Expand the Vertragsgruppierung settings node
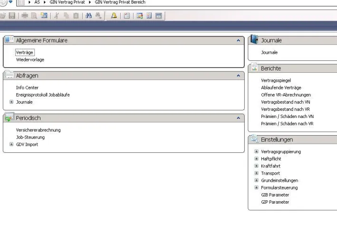The image size is (337, 226). (x=257, y=152)
